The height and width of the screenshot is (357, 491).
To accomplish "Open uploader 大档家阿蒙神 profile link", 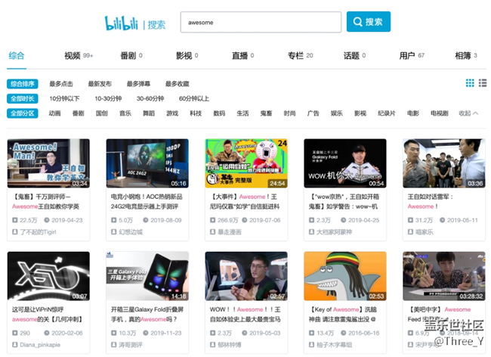I will (x=336, y=232).
